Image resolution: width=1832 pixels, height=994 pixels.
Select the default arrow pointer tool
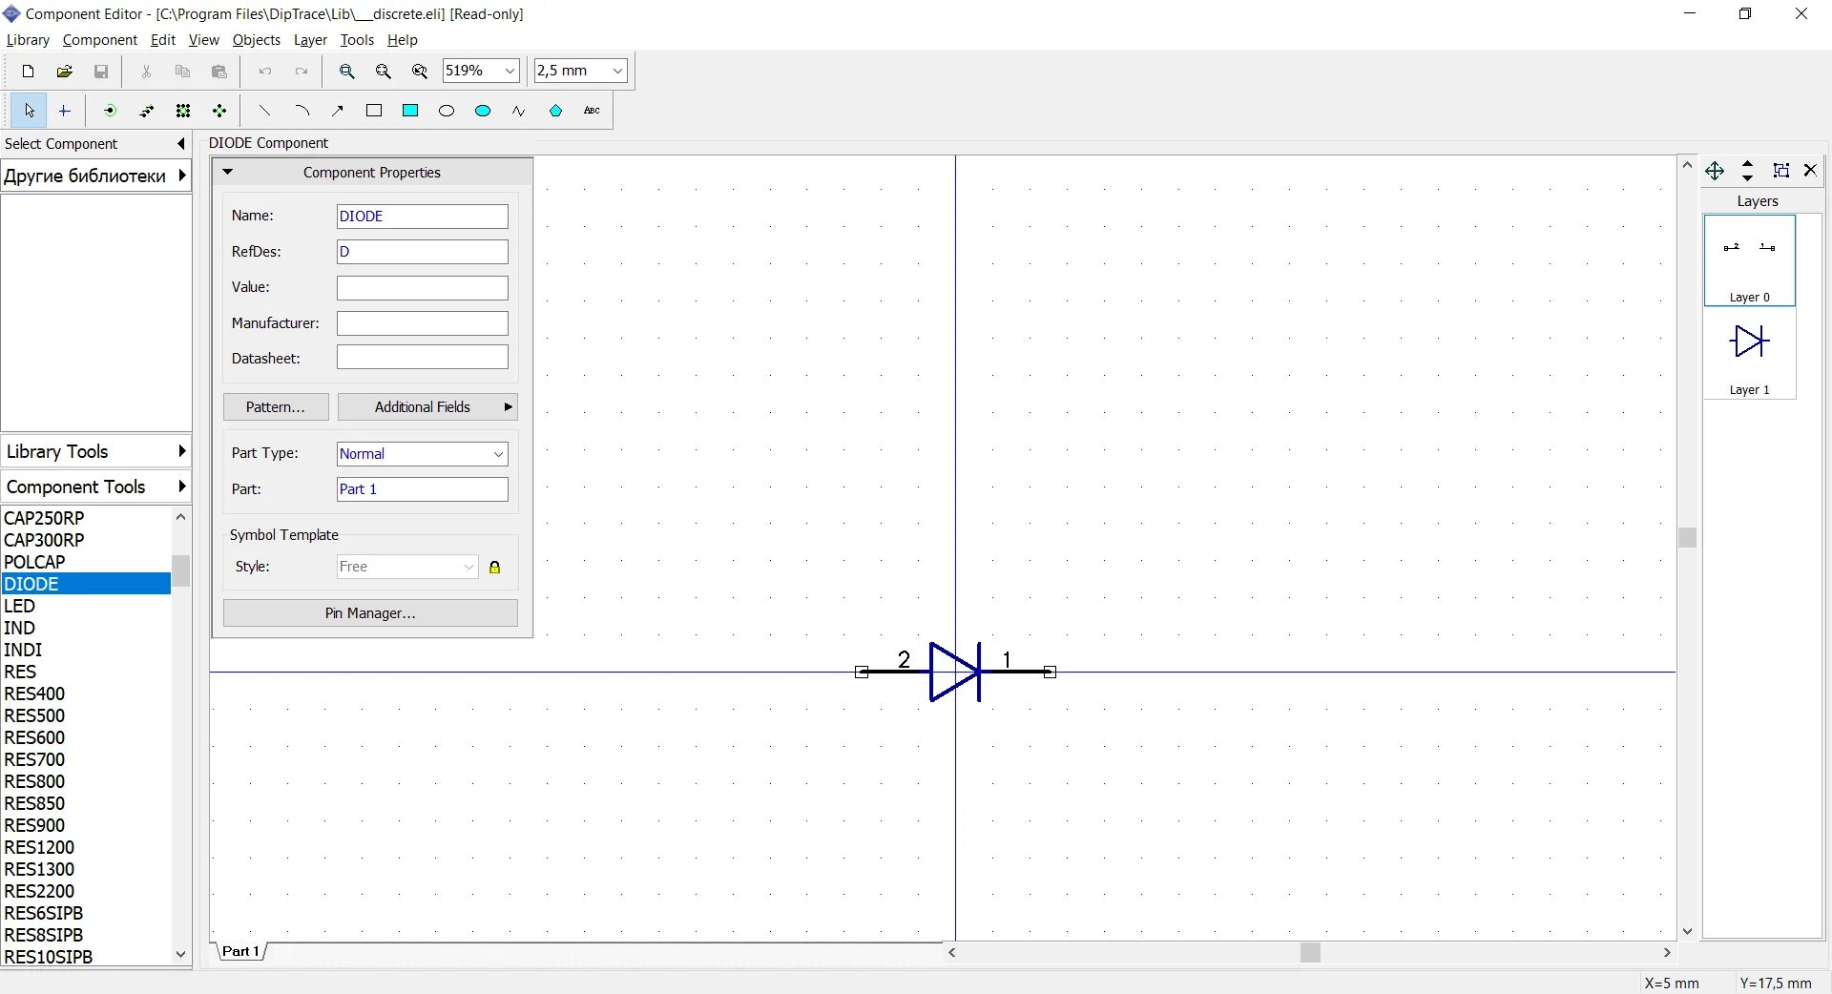[x=29, y=112]
